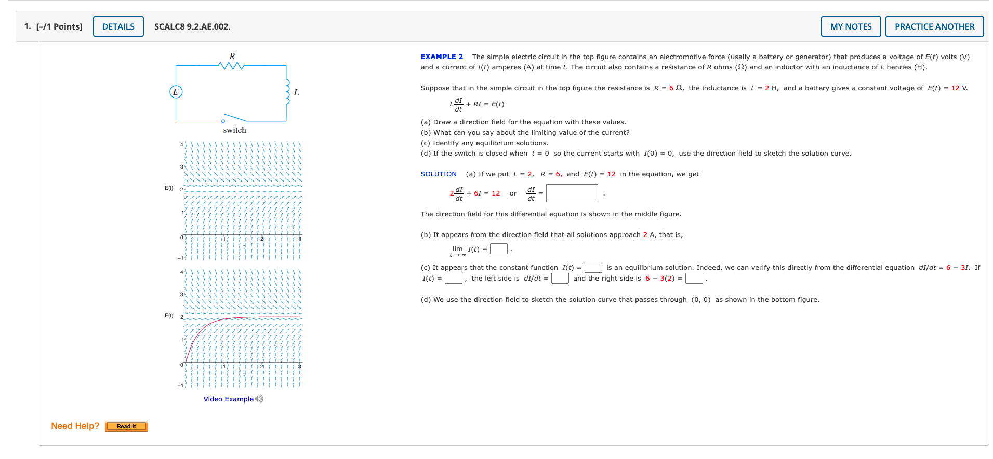
Task: Click the '(d) If the switch is closed' line
Action: click(636, 154)
